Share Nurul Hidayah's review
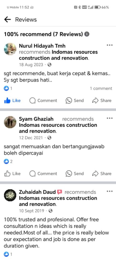Image resolution: width=116 pixels, height=259 pixels. coord(102,100)
